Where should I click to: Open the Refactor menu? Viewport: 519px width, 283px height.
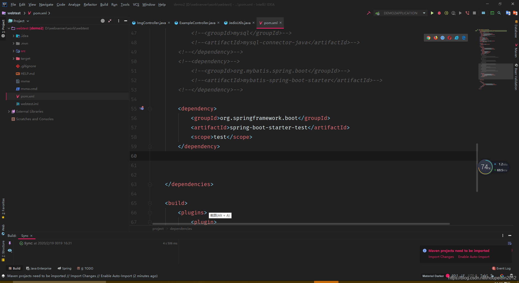tap(90, 4)
